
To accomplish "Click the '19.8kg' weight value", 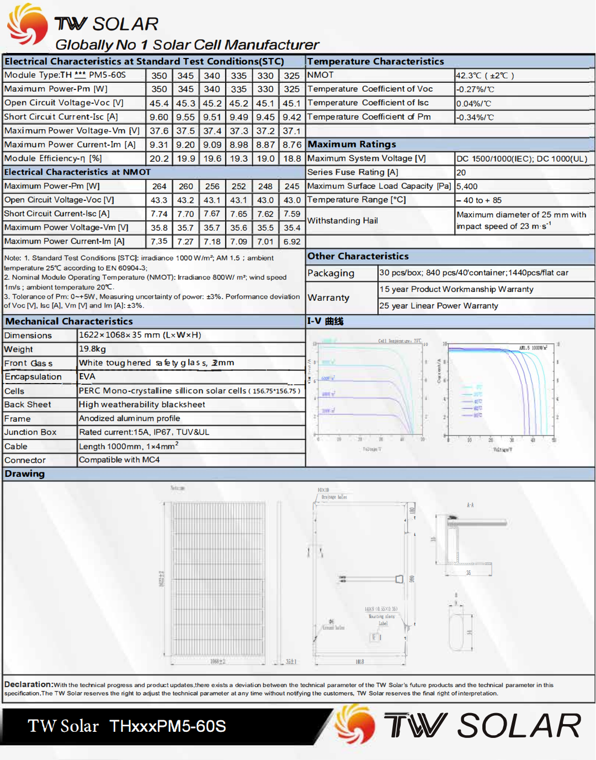I will (x=92, y=349).
